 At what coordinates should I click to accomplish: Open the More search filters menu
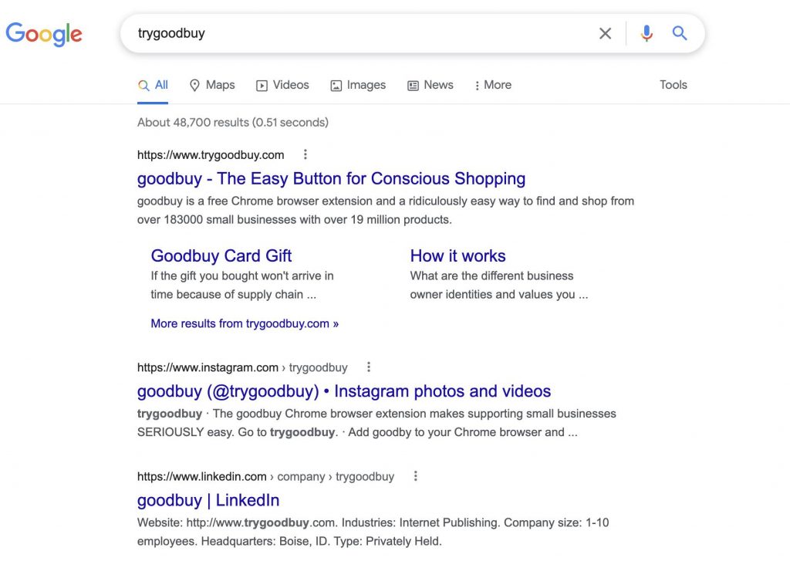click(x=493, y=85)
